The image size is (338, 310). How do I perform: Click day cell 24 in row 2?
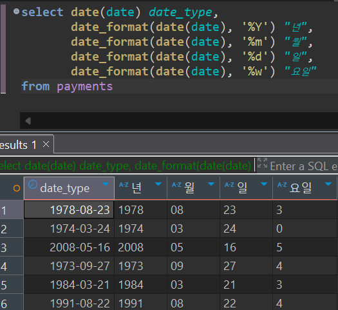[x=247, y=229]
